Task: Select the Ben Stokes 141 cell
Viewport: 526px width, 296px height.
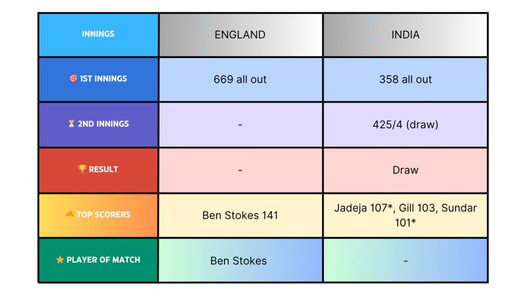Action: tap(240, 215)
